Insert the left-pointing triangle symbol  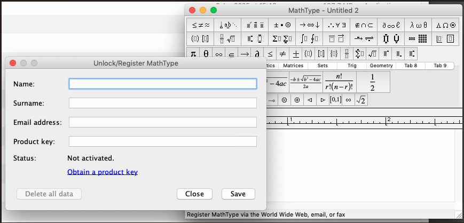tap(310, 100)
